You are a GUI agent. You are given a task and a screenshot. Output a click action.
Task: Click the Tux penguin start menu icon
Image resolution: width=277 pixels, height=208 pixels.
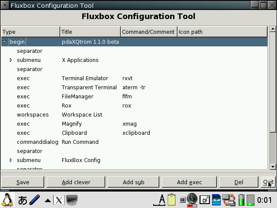[x=7, y=200]
